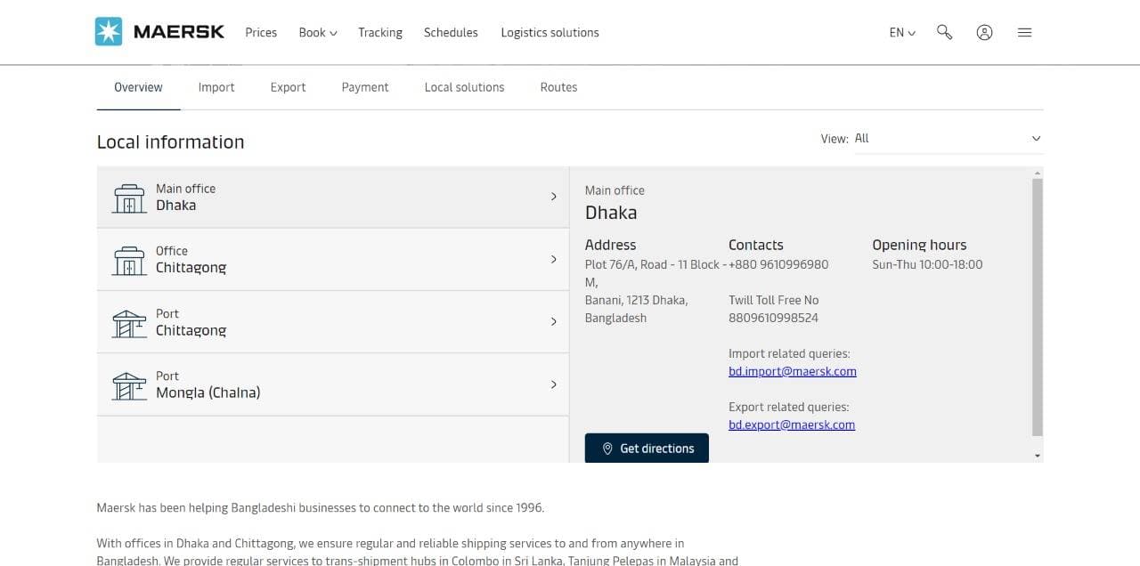Click the Mongla (Chalna) port crane icon
1140x566 pixels.
pyautogui.click(x=129, y=385)
